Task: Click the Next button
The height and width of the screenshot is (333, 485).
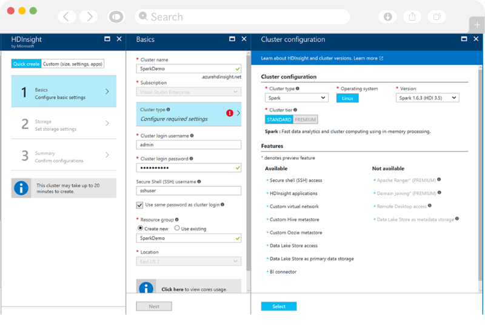Action: [x=154, y=306]
